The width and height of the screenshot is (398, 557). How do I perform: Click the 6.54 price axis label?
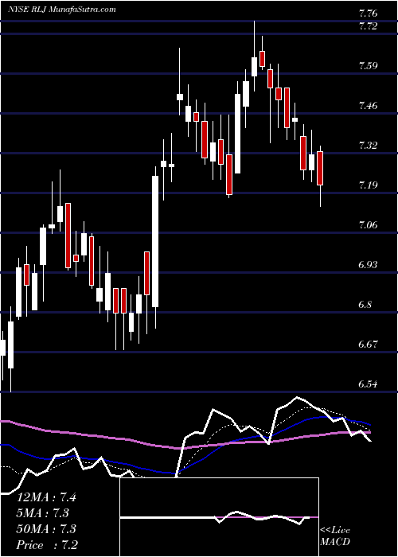[x=368, y=384]
